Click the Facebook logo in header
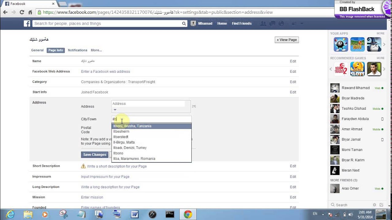The image size is (392, 220). point(27,24)
